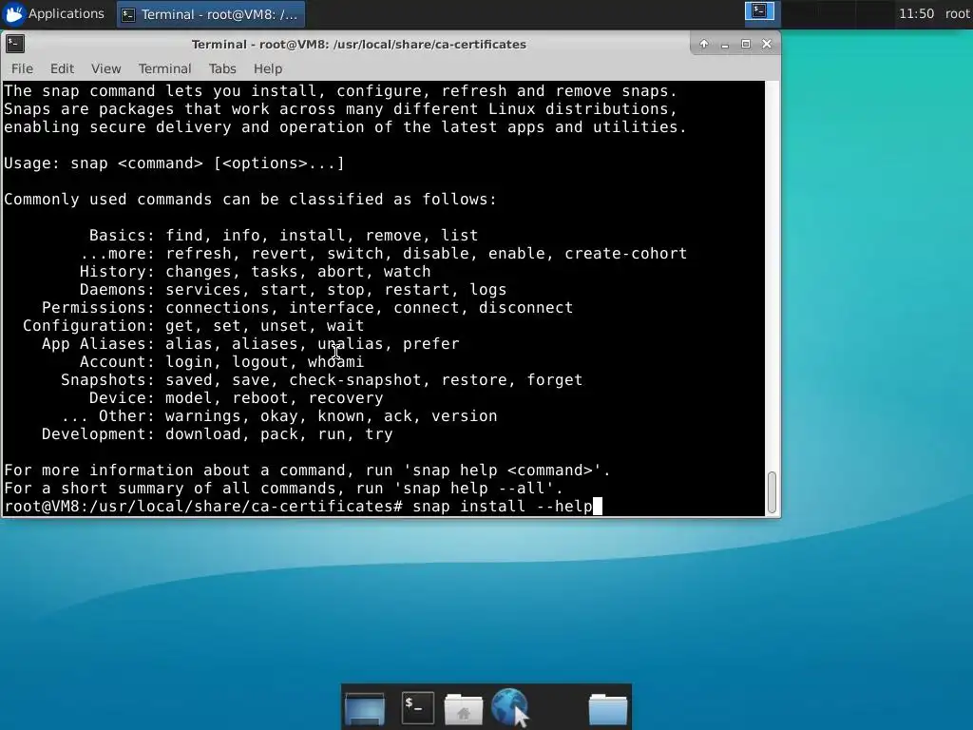Open the folder icon at dock's right end
This screenshot has width=973, height=730.
607,708
